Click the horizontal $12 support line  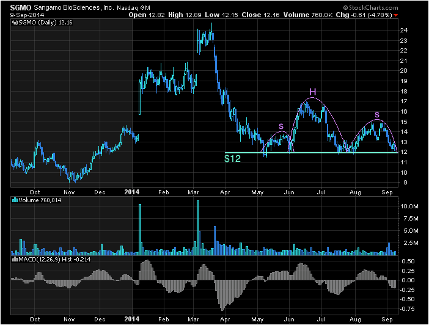click(x=311, y=153)
